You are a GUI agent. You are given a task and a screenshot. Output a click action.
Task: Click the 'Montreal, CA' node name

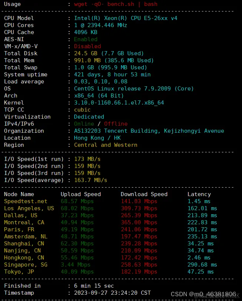pyautogui.click(x=24, y=222)
